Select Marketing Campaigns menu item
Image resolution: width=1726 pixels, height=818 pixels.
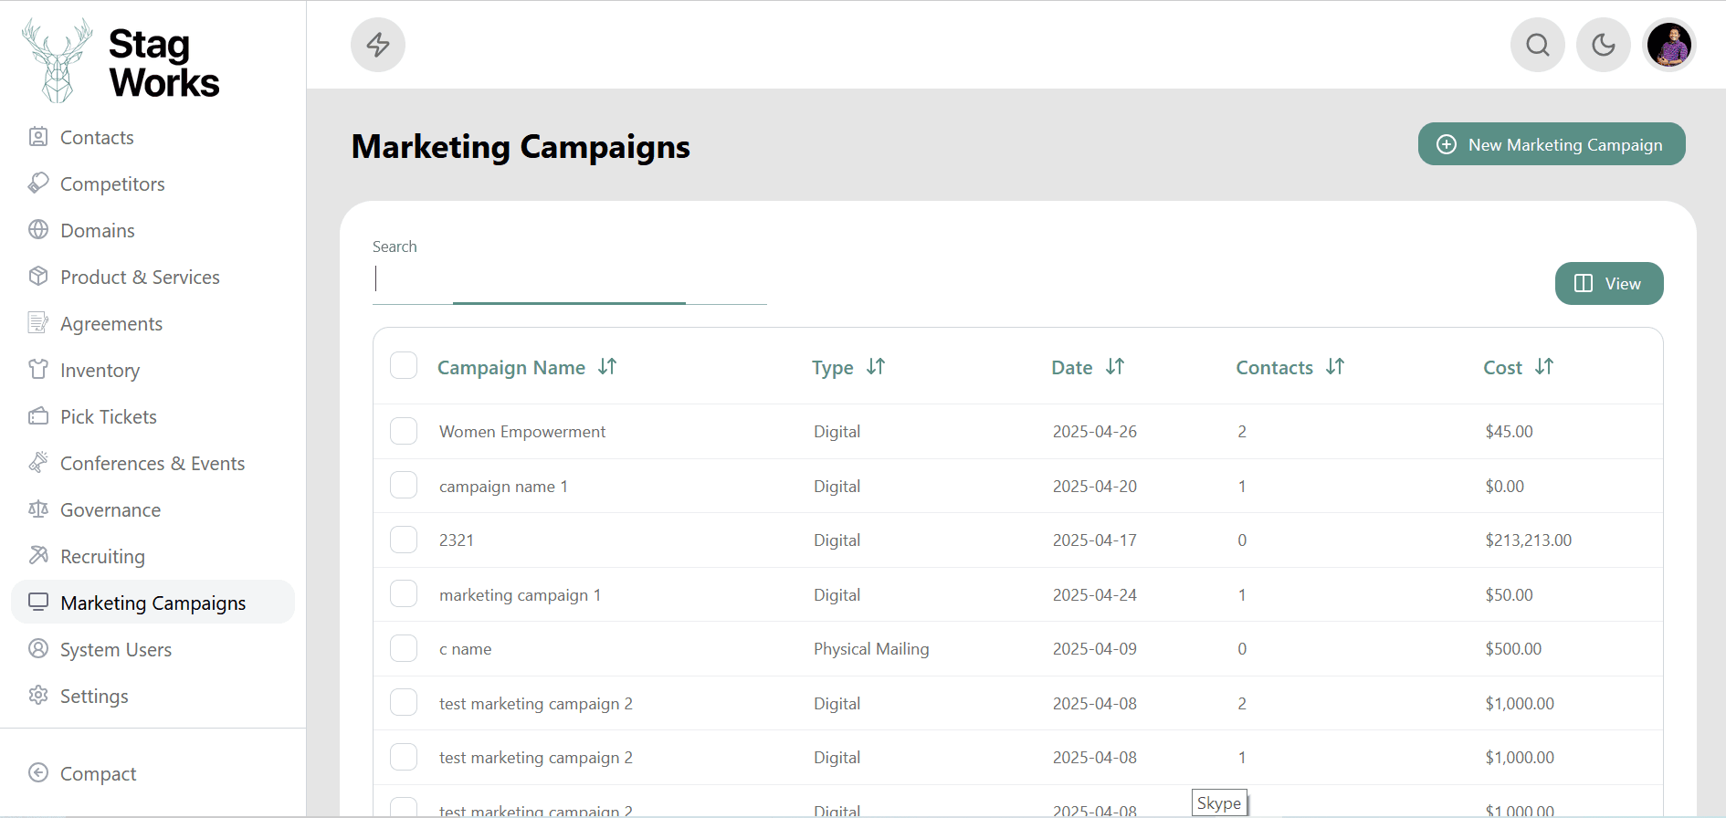click(153, 603)
